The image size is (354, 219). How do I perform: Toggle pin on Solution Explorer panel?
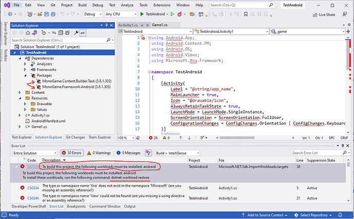106,25
